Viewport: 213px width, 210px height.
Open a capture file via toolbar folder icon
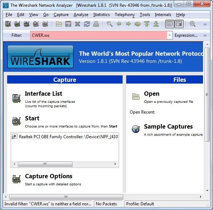pyautogui.click(x=59, y=24)
